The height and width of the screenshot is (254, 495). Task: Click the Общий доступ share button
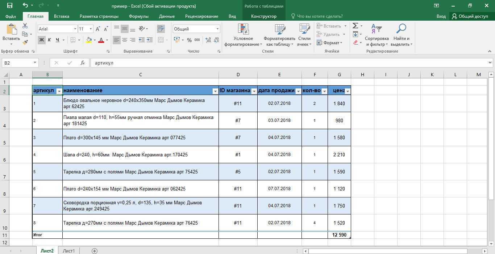pos(470,16)
